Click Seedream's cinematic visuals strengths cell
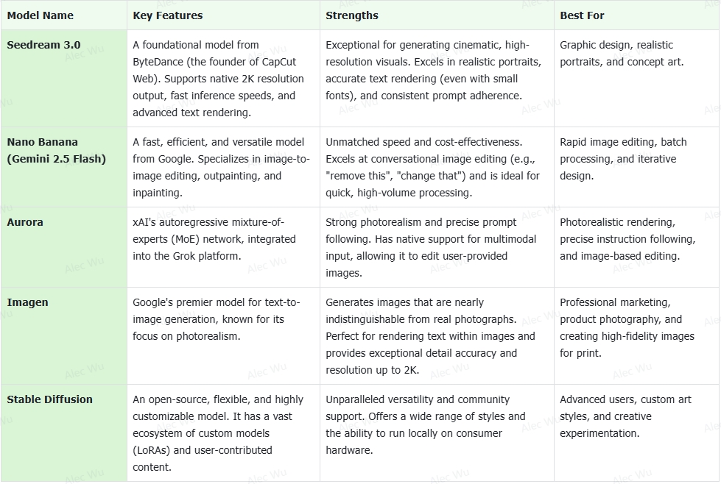This screenshot has width=721, height=484. [x=437, y=79]
